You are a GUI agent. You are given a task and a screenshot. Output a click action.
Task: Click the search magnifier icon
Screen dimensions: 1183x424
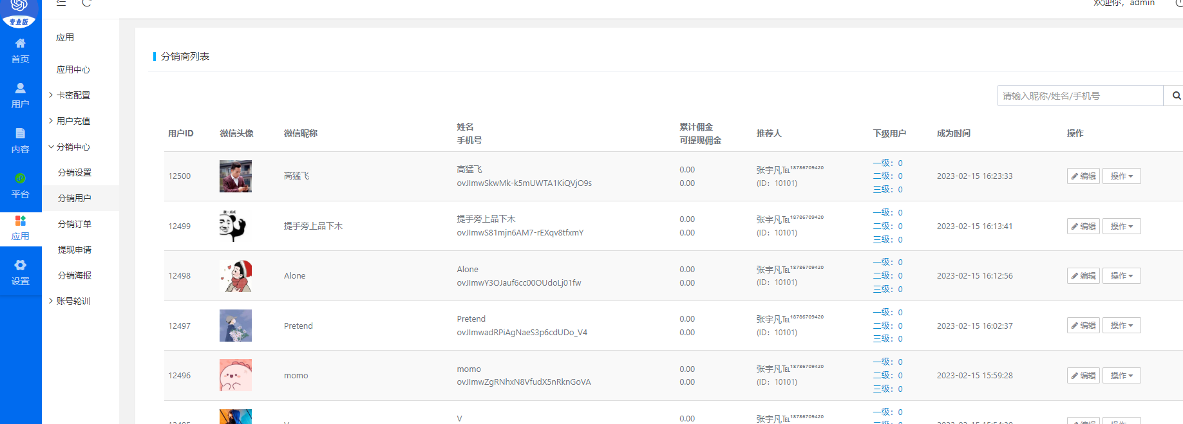[x=1176, y=95]
